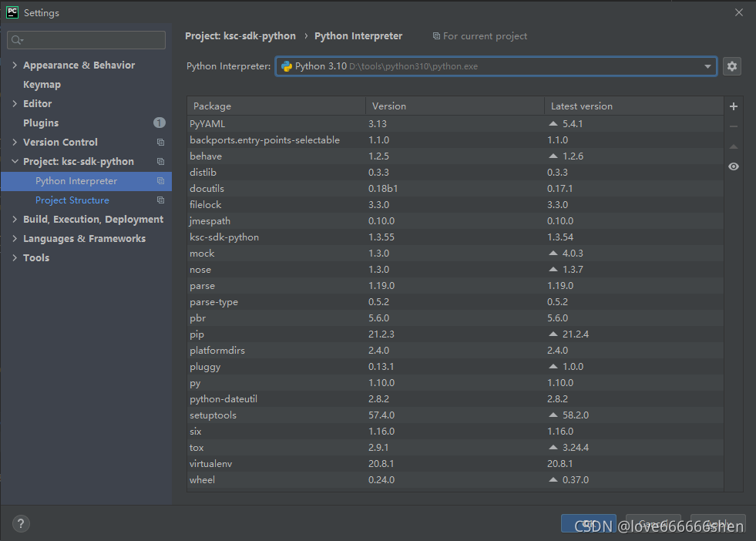Click the Python 3.10 interpreter icon
Viewport: 756px width, 541px height.
pyautogui.click(x=288, y=66)
